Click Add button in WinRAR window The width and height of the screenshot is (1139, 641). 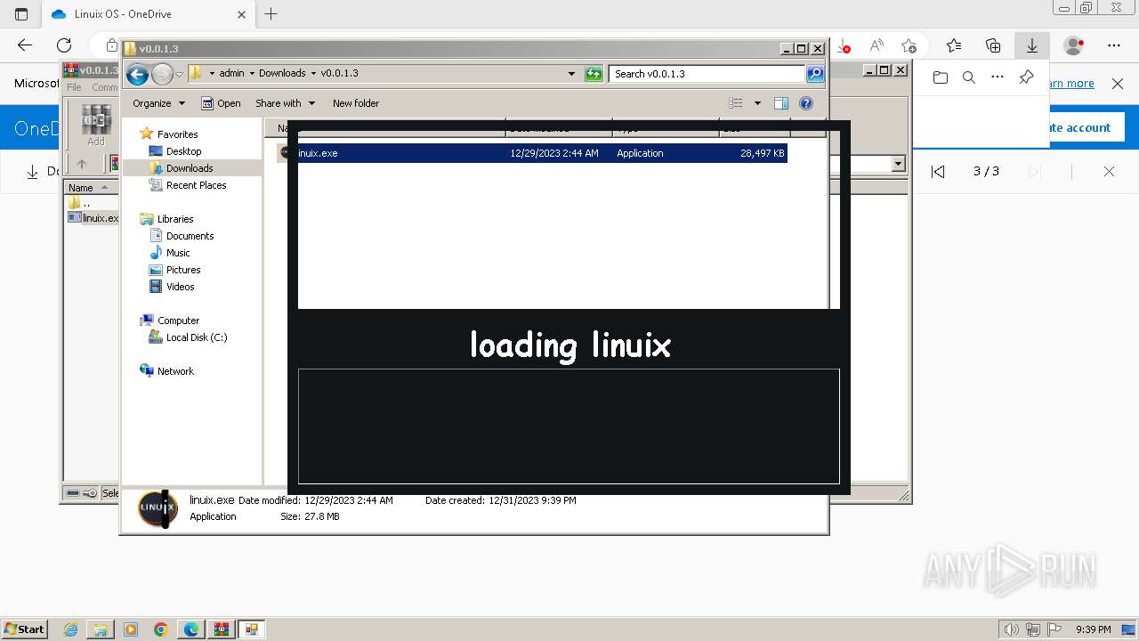[x=96, y=126]
